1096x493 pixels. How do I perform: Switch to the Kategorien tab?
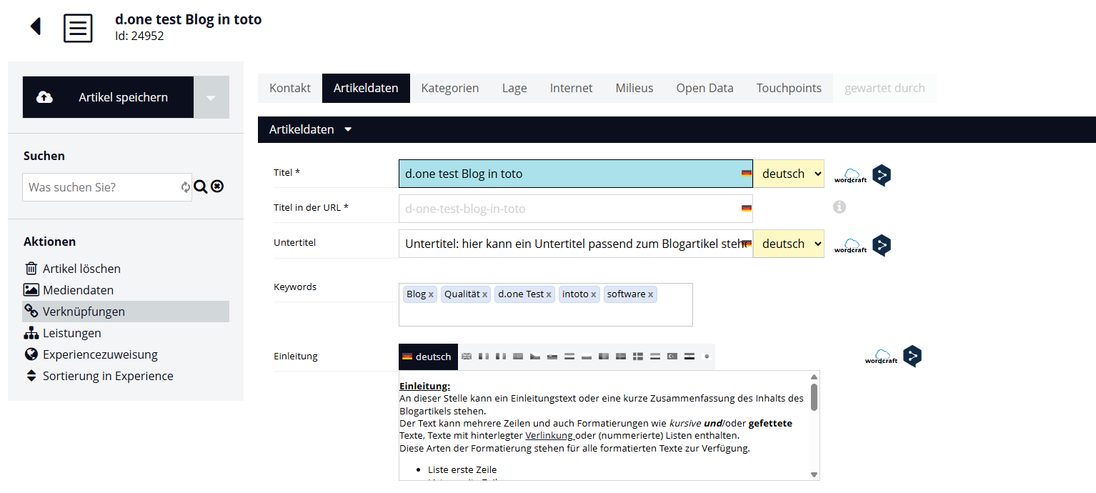[x=450, y=88]
